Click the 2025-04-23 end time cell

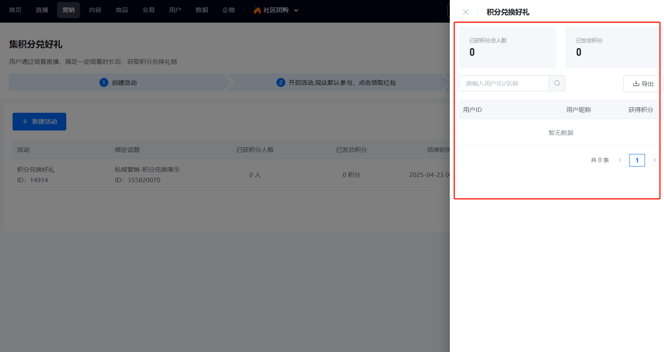pyautogui.click(x=429, y=175)
